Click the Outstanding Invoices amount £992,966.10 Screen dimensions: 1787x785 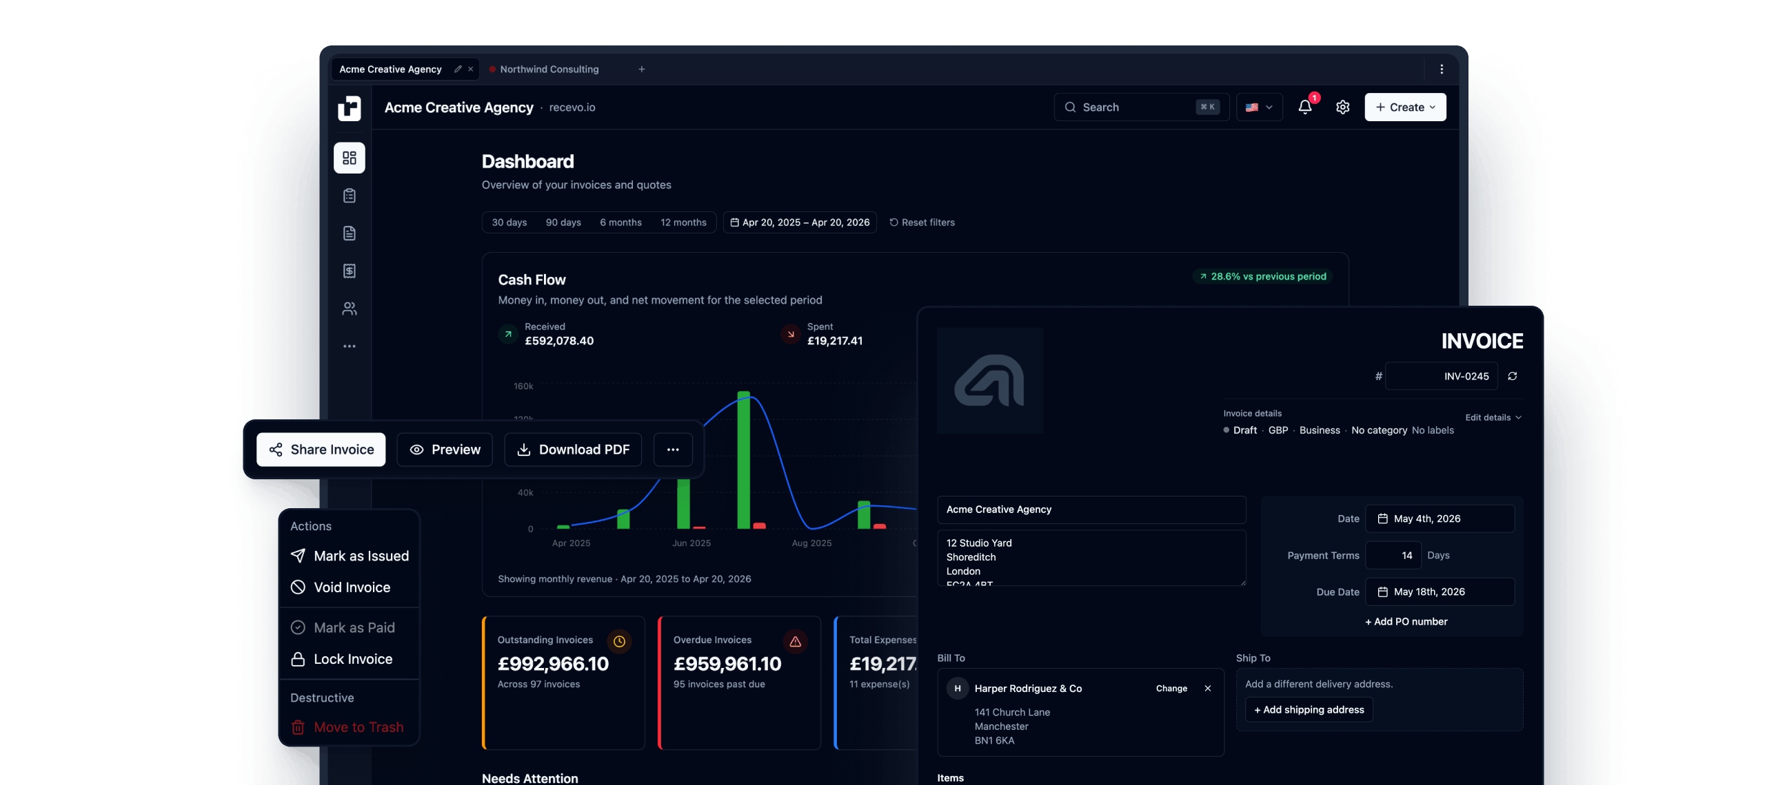coord(552,664)
